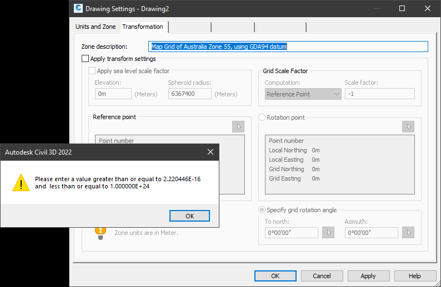Click Grid Easting row in rotation point list

point(339,179)
